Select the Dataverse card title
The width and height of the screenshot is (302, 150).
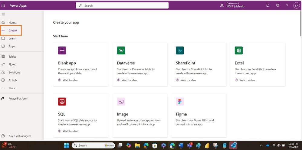pyautogui.click(x=126, y=63)
